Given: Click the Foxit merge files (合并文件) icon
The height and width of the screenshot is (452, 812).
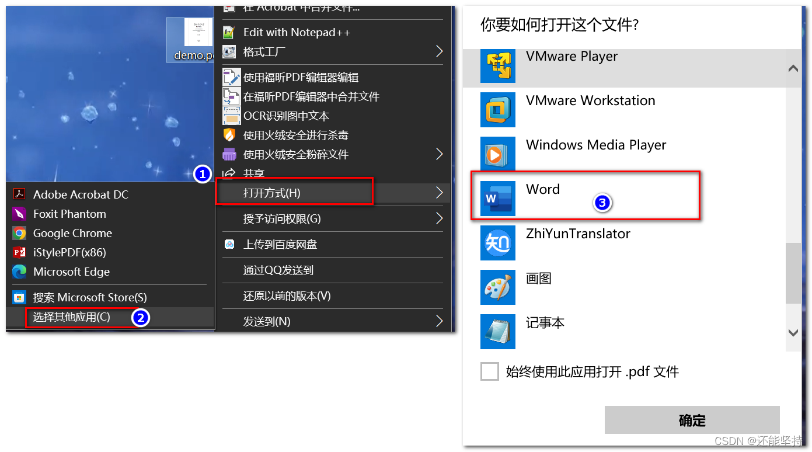Looking at the screenshot, I should click(232, 96).
